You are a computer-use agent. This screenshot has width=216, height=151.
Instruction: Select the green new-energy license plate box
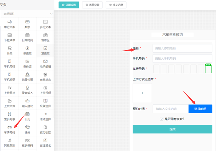click(208, 69)
